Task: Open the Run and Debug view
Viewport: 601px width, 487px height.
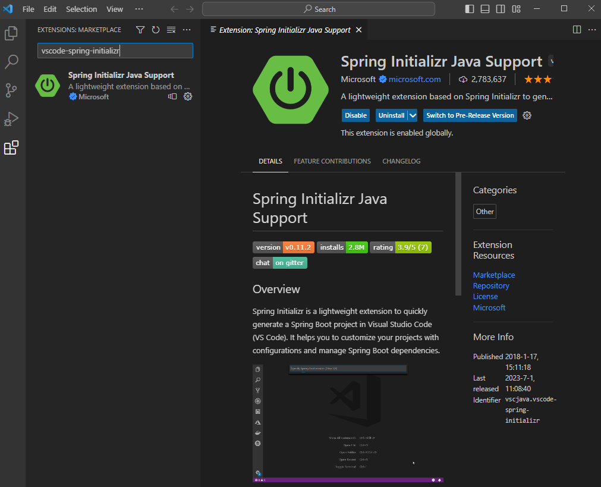Action: [x=11, y=119]
